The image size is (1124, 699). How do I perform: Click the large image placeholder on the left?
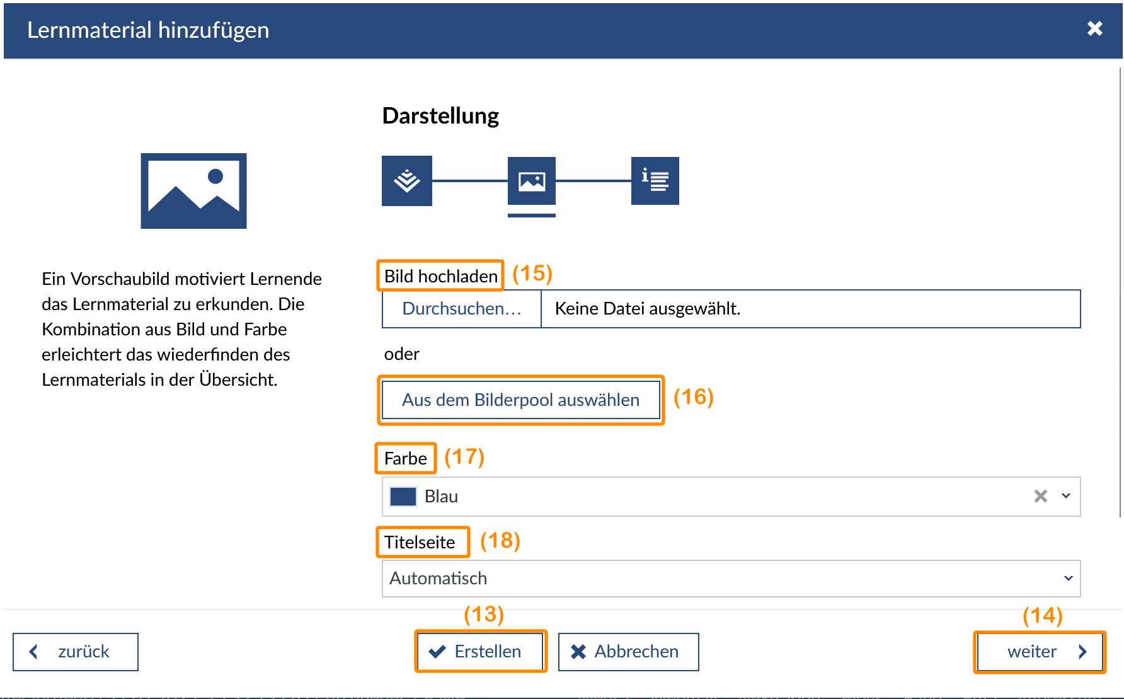[193, 191]
